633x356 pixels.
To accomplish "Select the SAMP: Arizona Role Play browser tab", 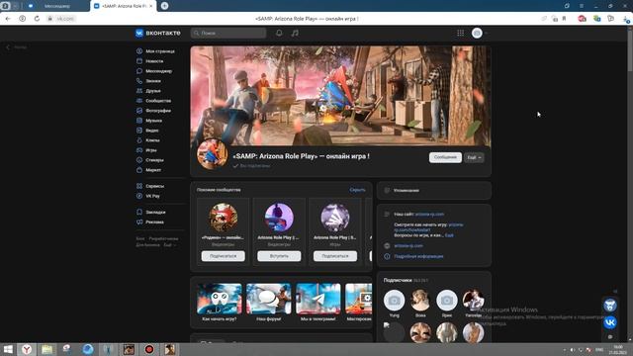I will (x=123, y=6).
